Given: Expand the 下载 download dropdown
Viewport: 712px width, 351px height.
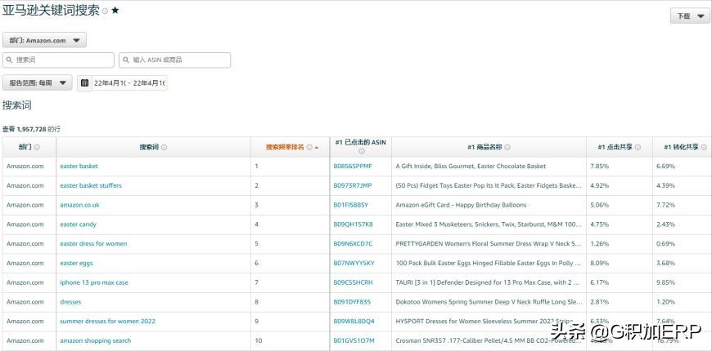Looking at the screenshot, I should coord(690,16).
